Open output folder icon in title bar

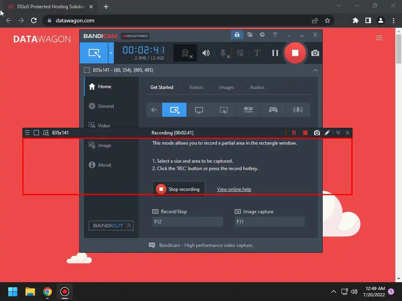pos(250,34)
